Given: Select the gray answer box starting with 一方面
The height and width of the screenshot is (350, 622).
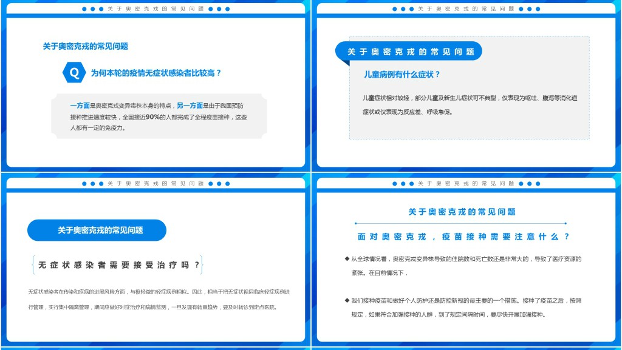Looking at the screenshot, I should 159,116.
